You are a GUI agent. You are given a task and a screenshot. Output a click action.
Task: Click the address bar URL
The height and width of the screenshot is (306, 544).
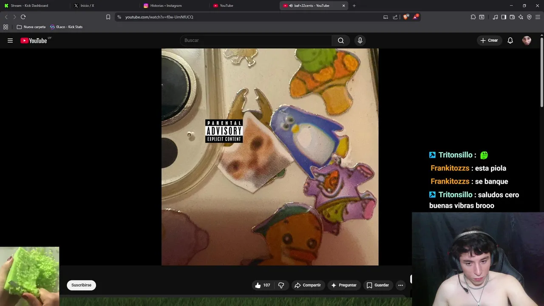[x=159, y=17]
